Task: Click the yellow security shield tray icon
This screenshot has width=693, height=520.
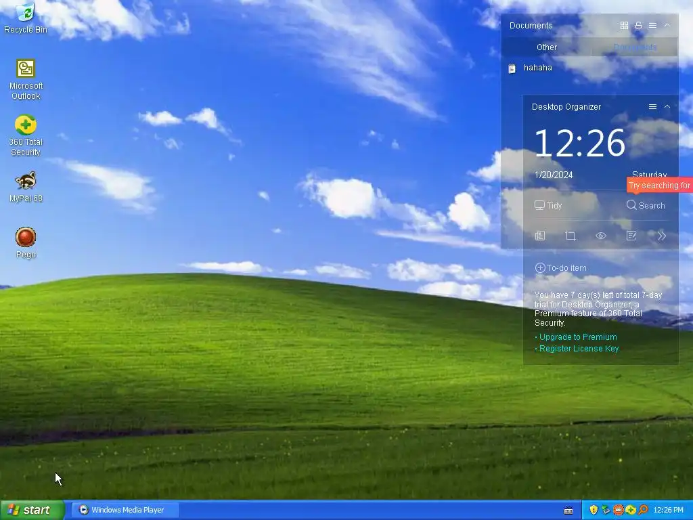Action: pyautogui.click(x=594, y=510)
